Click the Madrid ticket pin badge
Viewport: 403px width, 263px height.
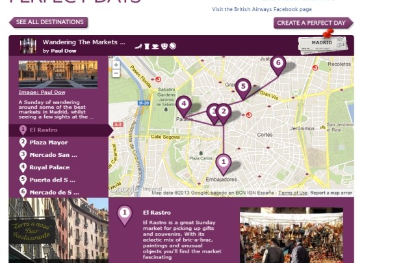point(323,44)
